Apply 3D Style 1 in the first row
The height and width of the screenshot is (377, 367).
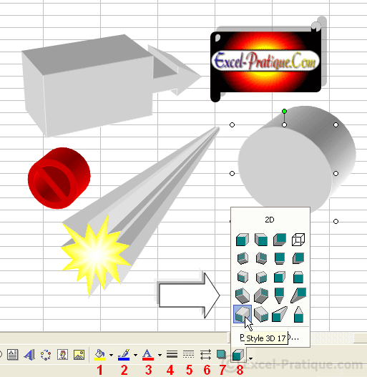243,240
